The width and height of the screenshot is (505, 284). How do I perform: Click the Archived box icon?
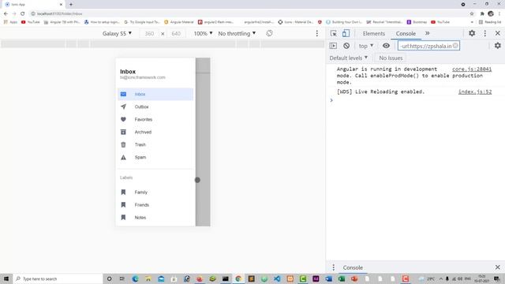(x=123, y=132)
